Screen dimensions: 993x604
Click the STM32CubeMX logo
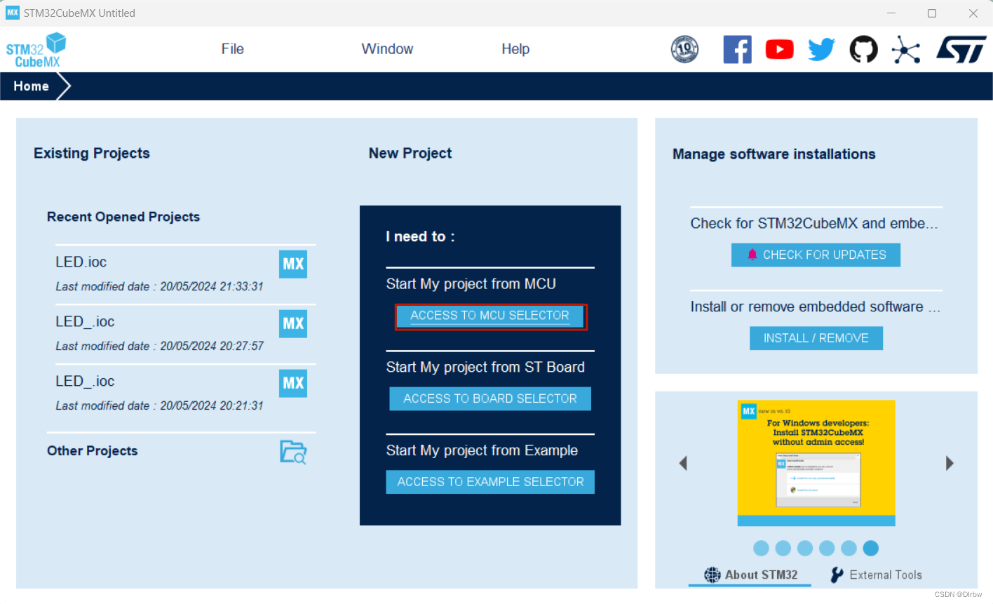(36, 50)
